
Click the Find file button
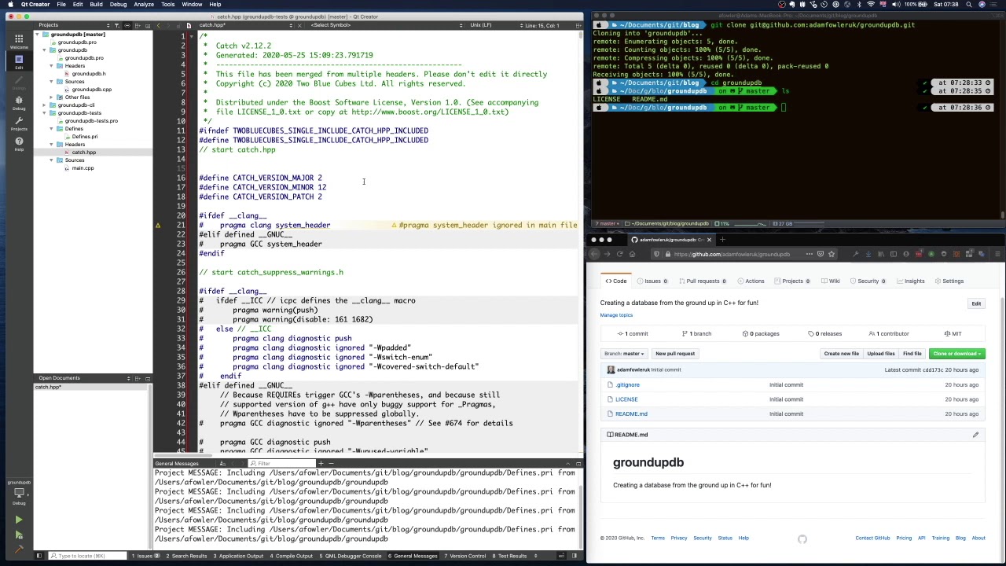(x=912, y=354)
